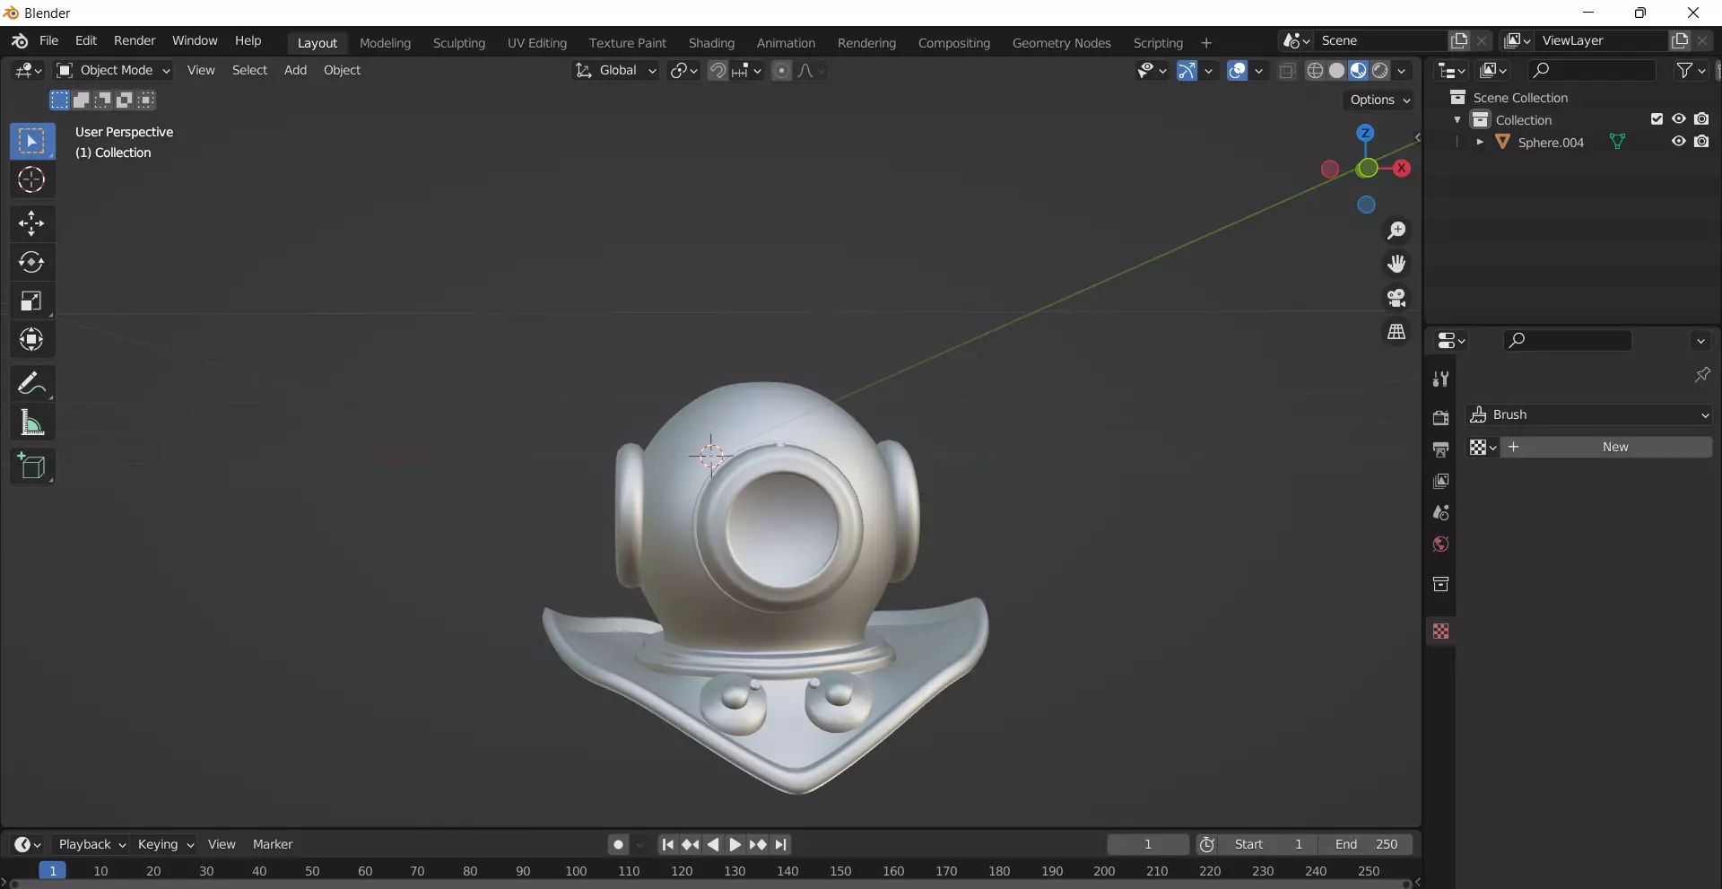Image resolution: width=1722 pixels, height=889 pixels.
Task: Open the Collection properties tab
Action: [1440, 585]
